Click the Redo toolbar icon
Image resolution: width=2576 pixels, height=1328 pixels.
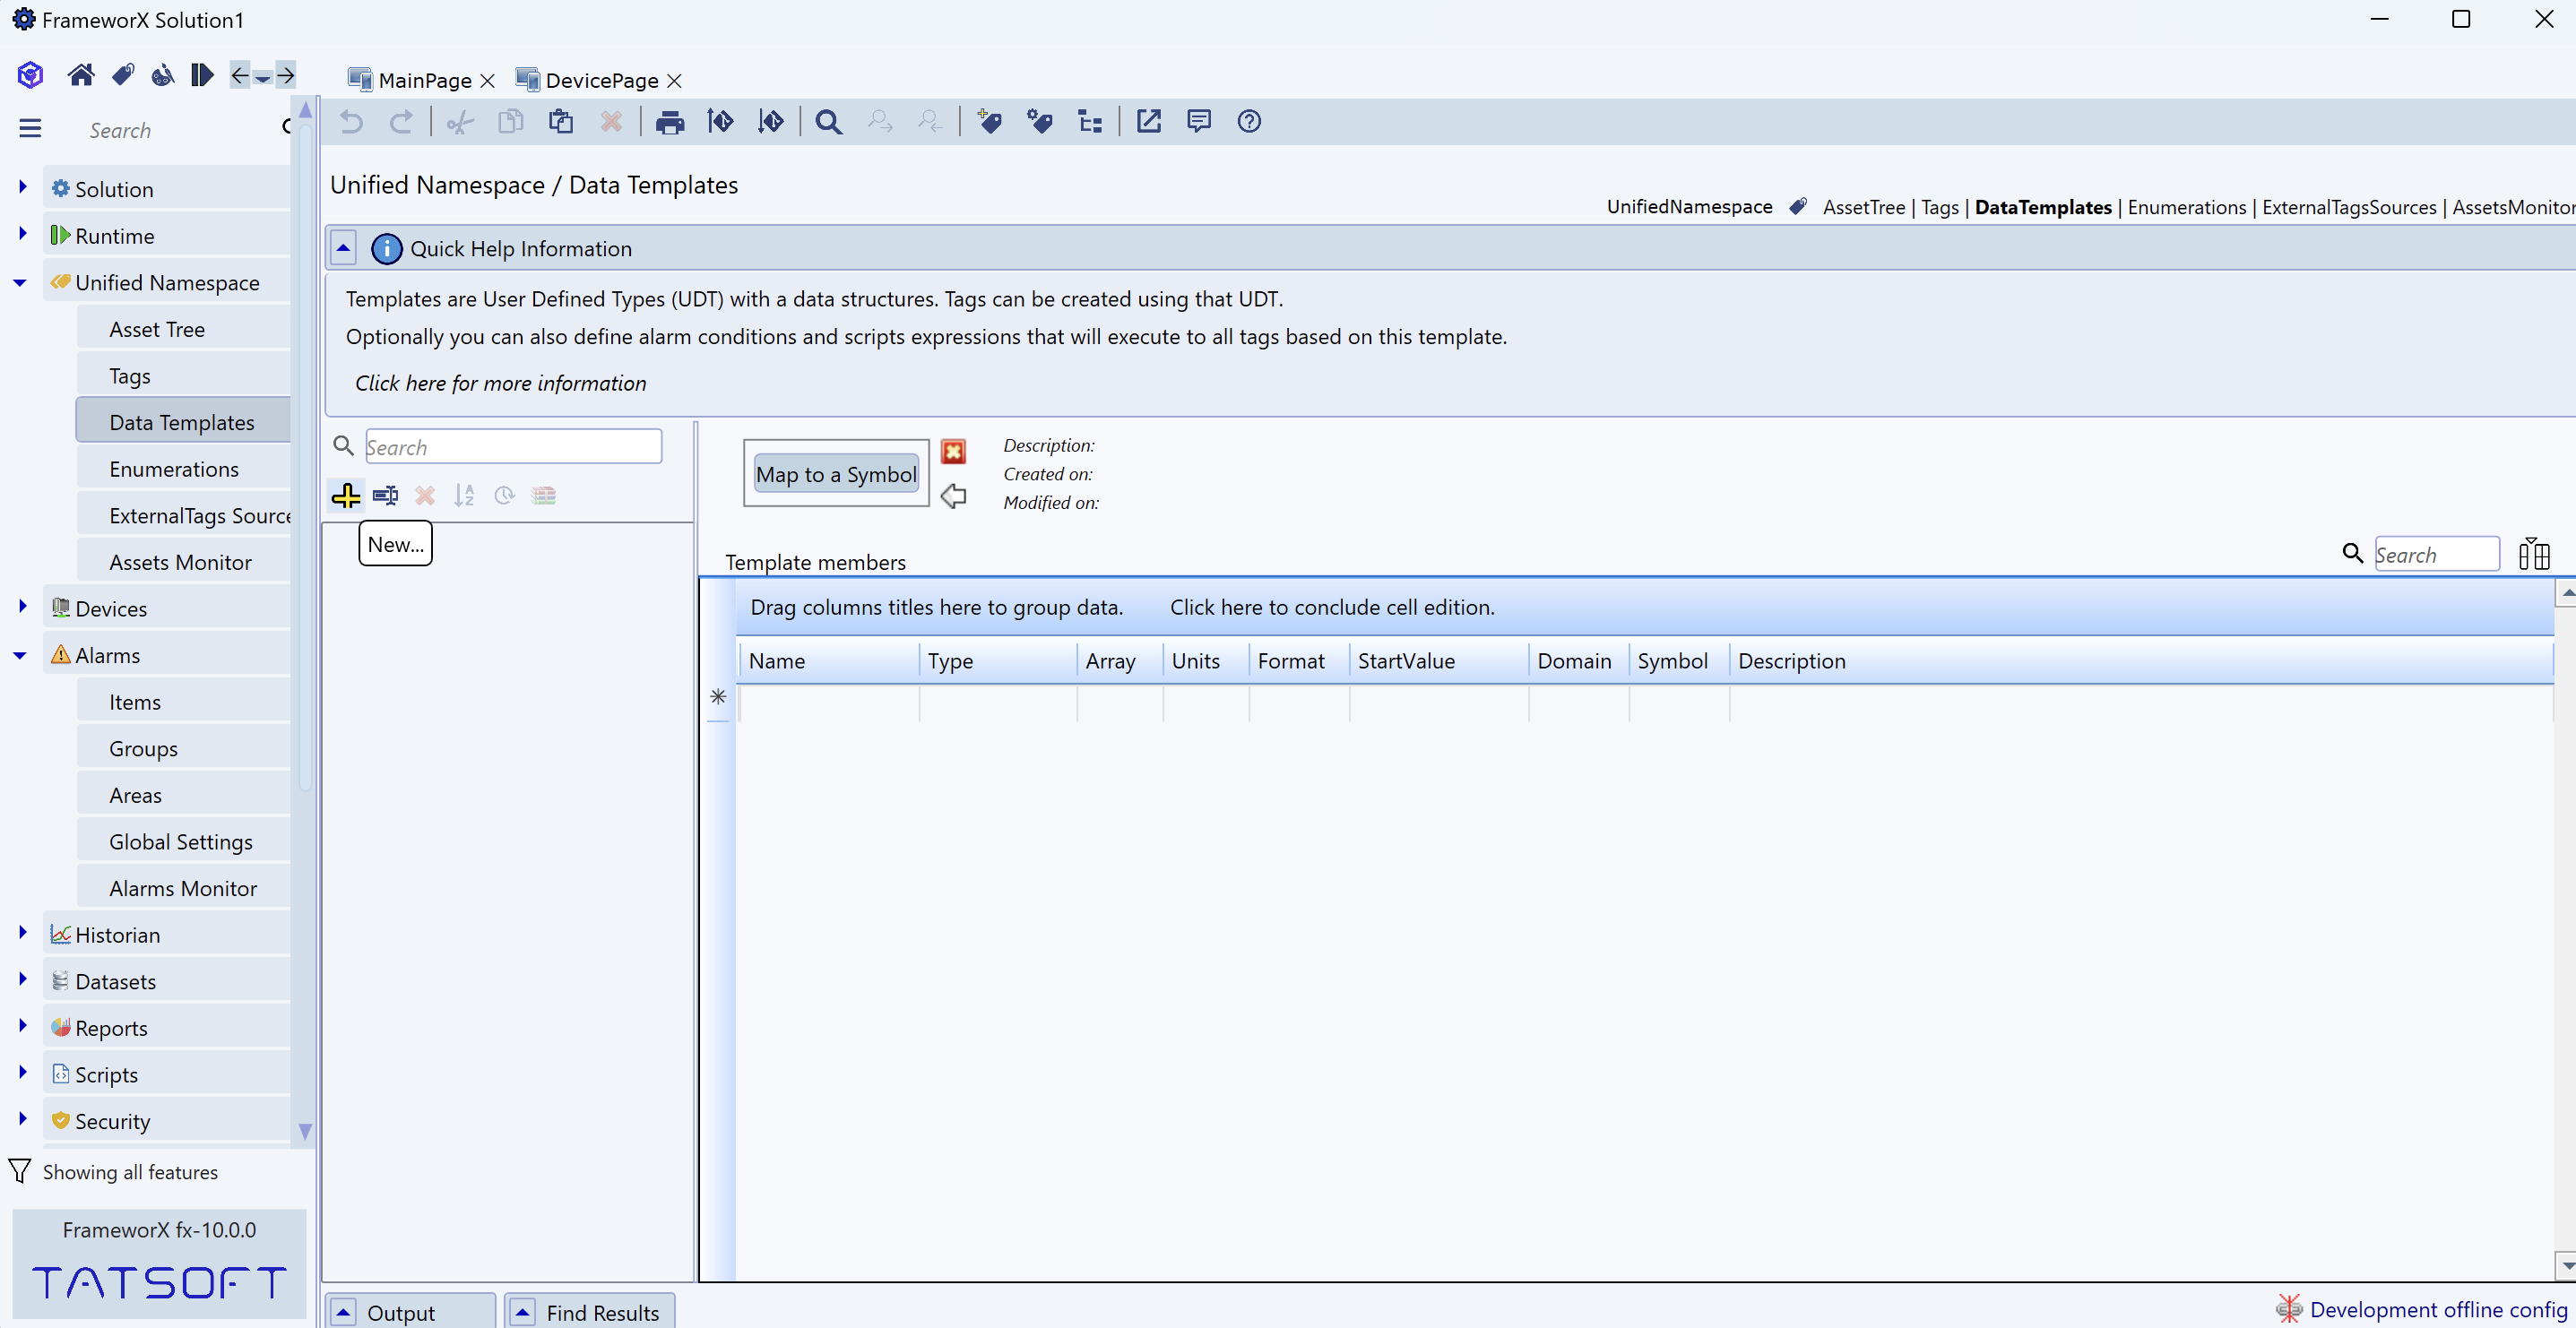point(401,122)
